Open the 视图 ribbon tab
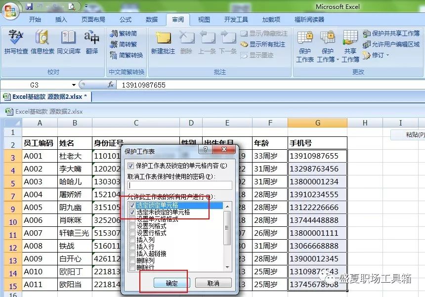This screenshot has height=297, width=425. (204, 20)
